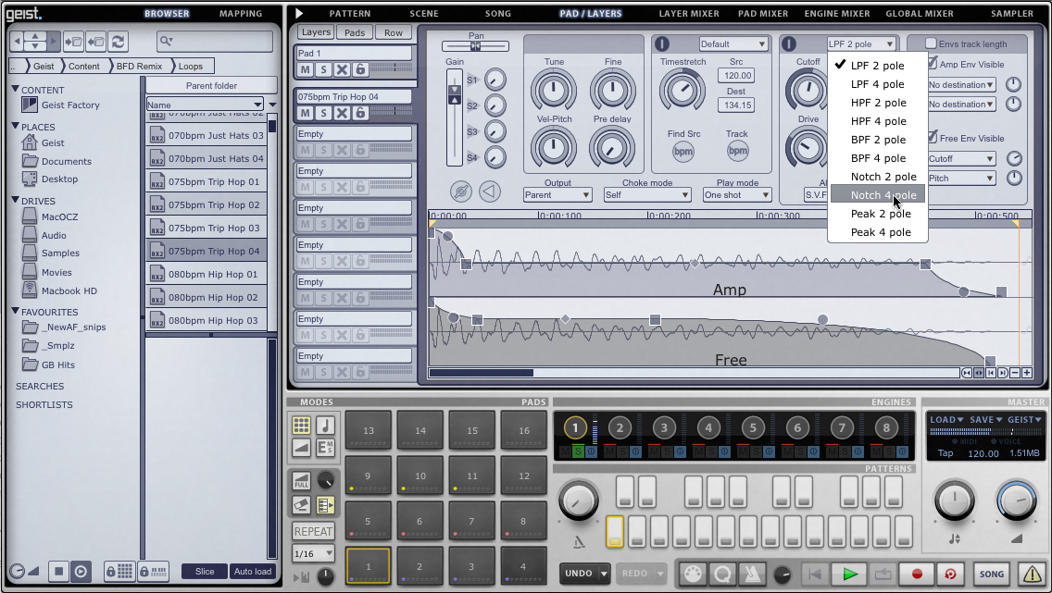This screenshot has width=1052, height=593.
Task: Switch to the Layer Mixer tab
Action: (x=688, y=14)
